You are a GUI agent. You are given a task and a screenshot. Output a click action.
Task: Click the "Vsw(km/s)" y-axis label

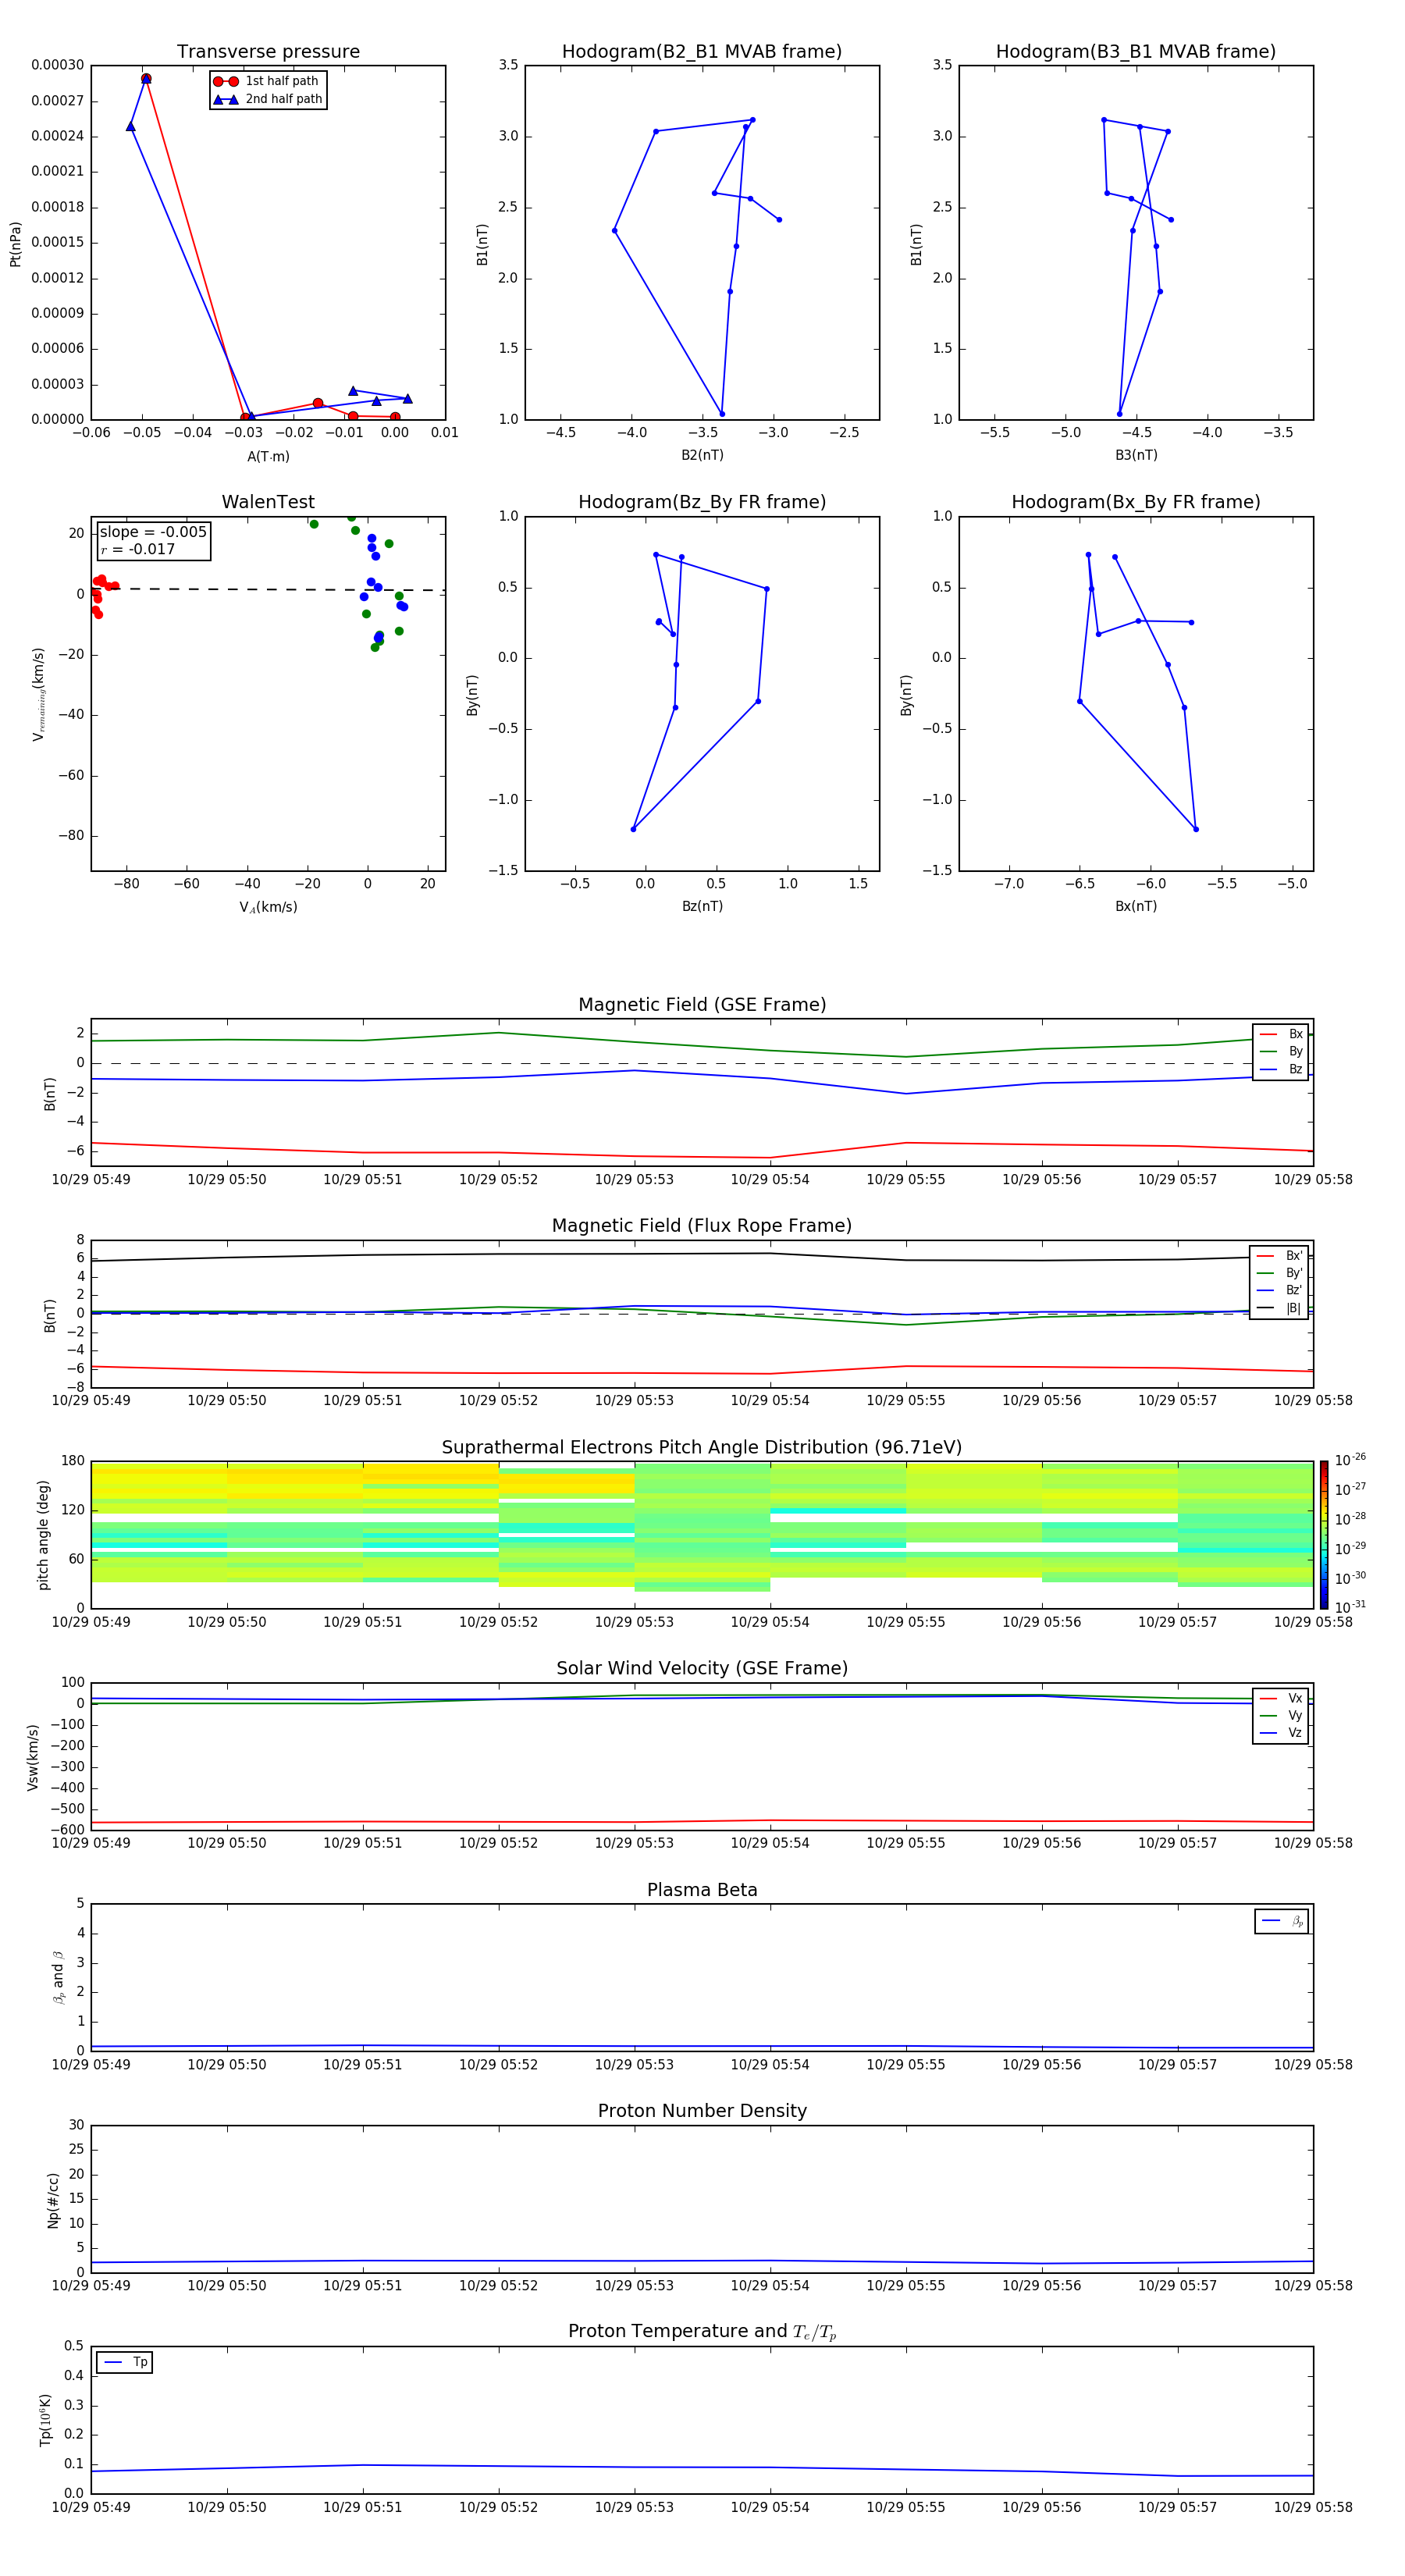coord(33,1757)
